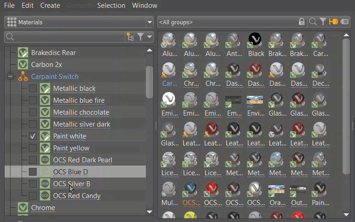Select the 'Paint white' material label

tap(70, 136)
